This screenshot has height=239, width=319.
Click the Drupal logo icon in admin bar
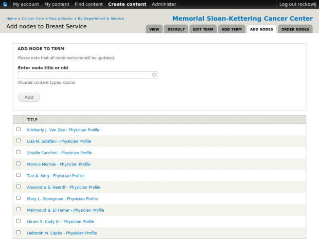[x=5, y=4]
